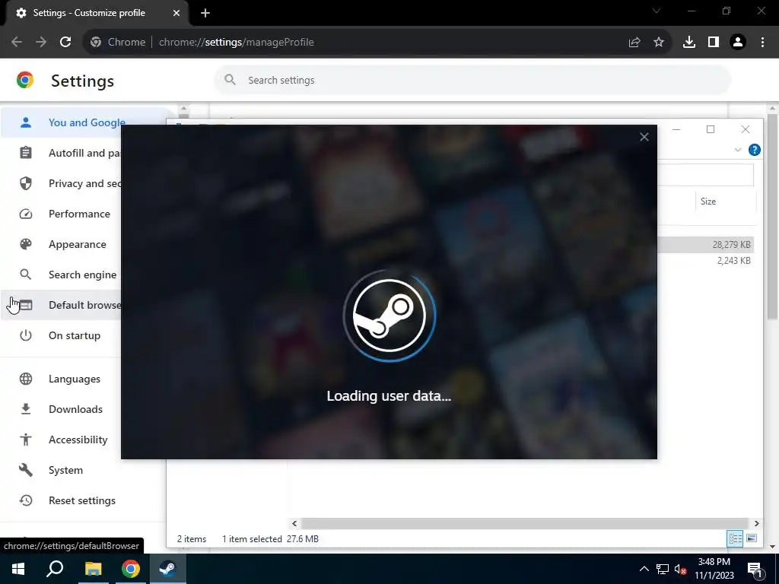Click the Steam logo in the loading window
The width and height of the screenshot is (779, 584).
389,316
